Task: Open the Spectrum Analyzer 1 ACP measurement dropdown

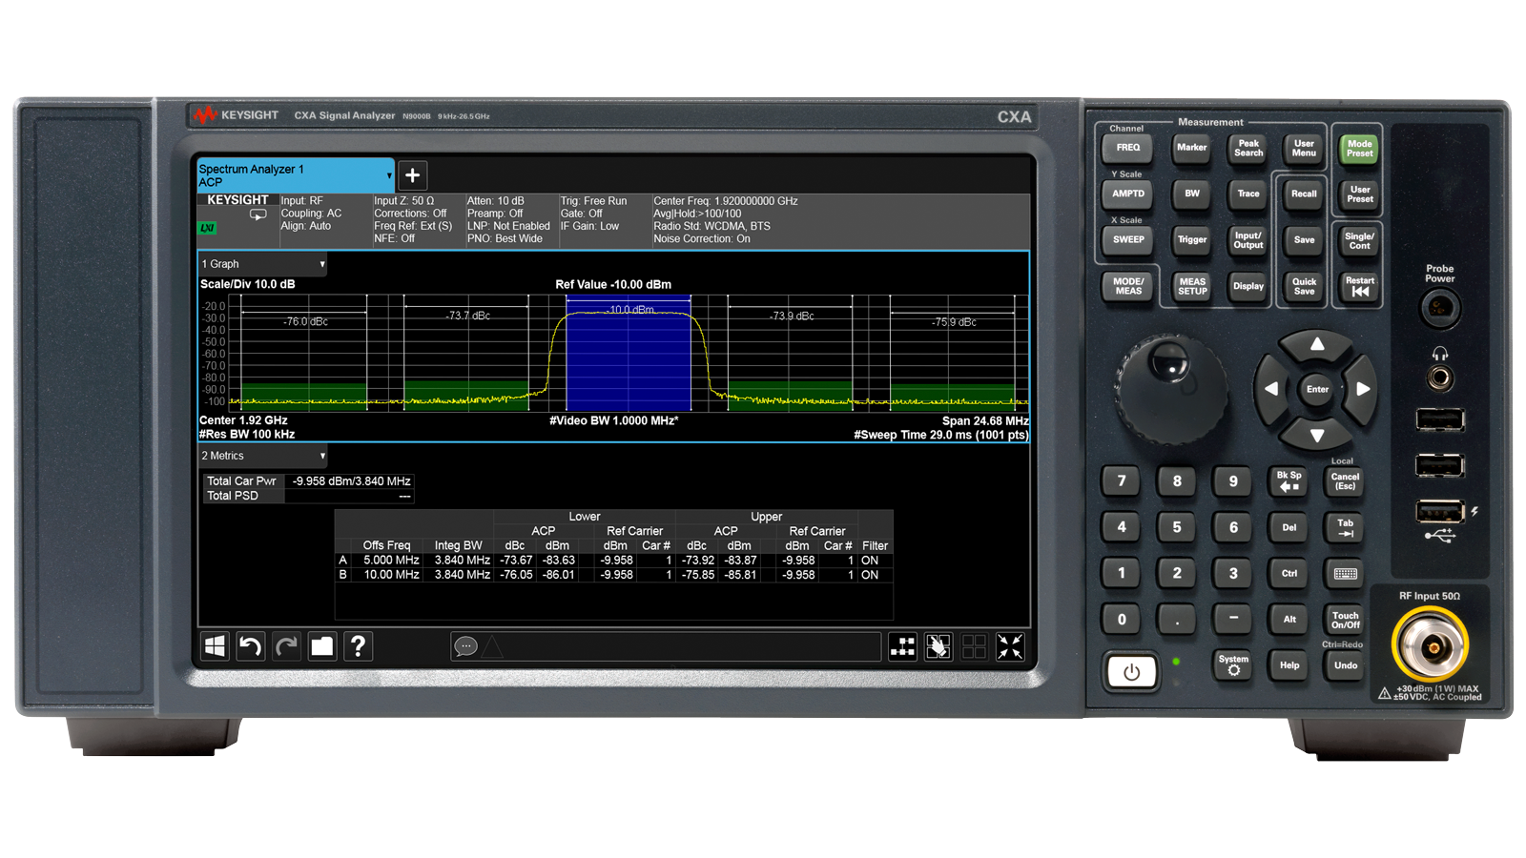Action: [x=294, y=175]
